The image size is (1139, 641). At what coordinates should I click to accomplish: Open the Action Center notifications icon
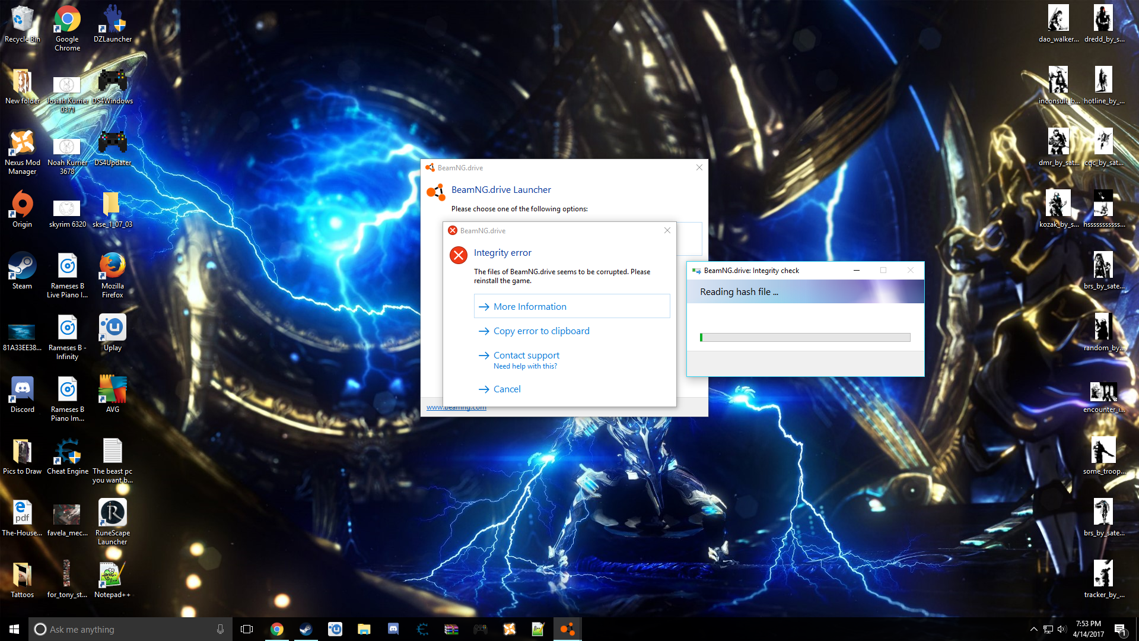point(1120,629)
